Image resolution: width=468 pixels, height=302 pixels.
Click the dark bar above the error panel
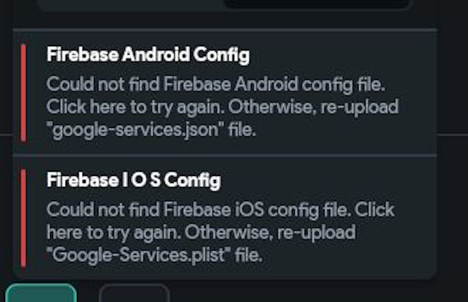coord(316,4)
